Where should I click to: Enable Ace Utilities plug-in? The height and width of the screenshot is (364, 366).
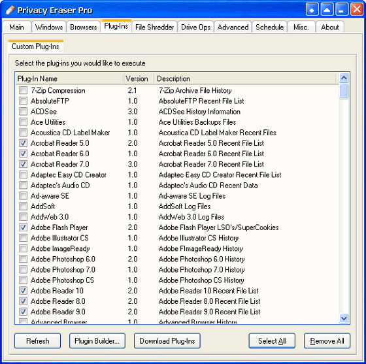(x=23, y=122)
